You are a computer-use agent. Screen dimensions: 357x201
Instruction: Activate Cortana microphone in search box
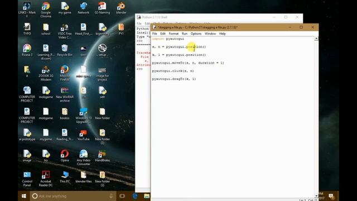tap(111, 196)
